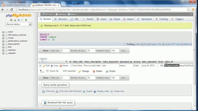Open the Recent tables dropdown
198x111 pixels.
click(x=19, y=24)
